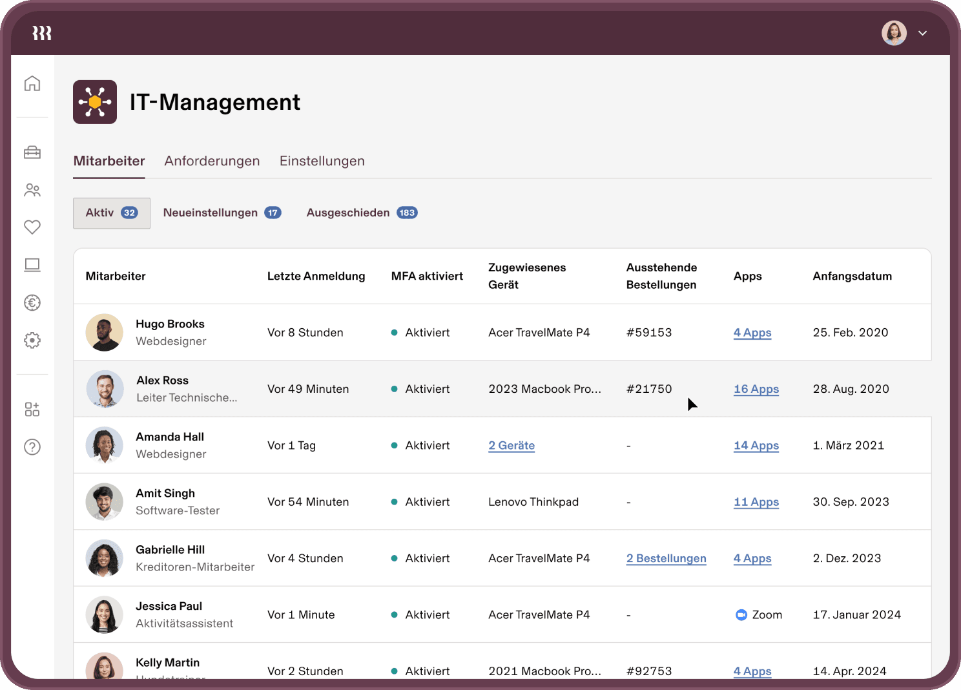
Task: Select the people icon in the sidebar
Action: point(32,190)
